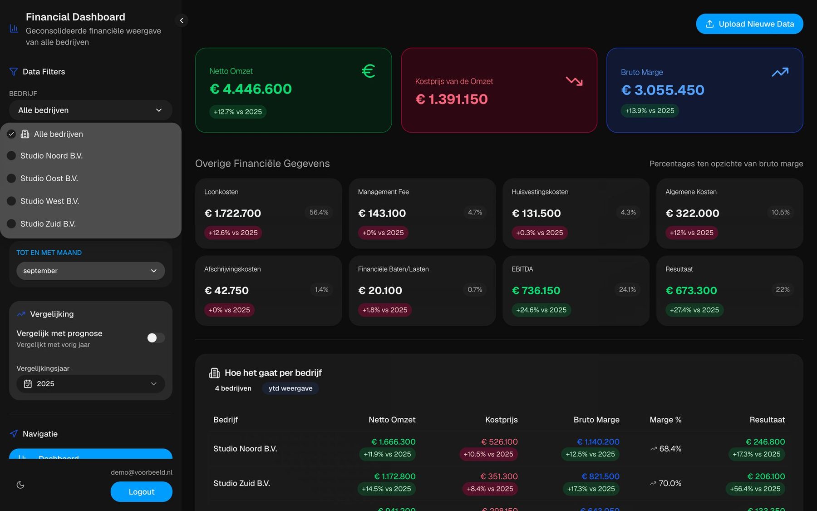817x511 pixels.
Task: Click the upward trend icon on Bruto Marge card
Action: click(780, 72)
